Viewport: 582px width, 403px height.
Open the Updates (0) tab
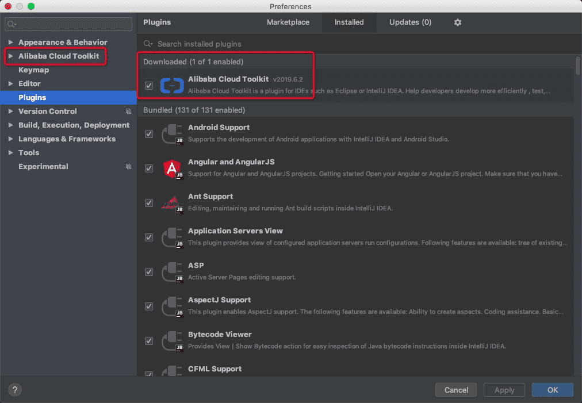coord(410,22)
